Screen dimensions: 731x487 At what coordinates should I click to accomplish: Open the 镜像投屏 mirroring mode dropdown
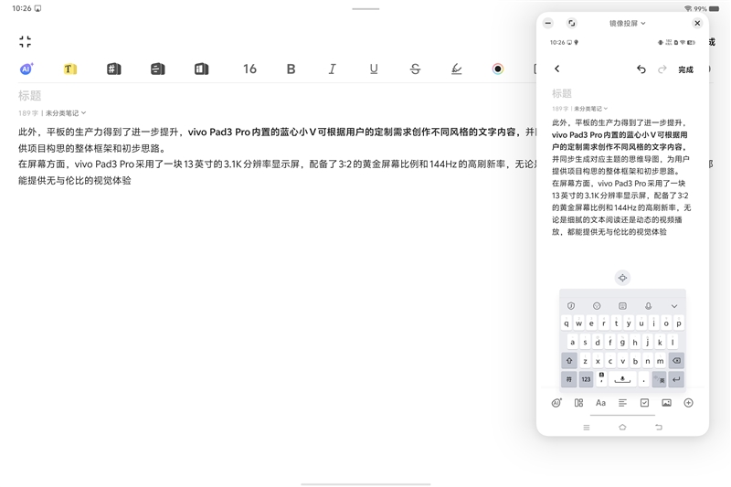pyautogui.click(x=627, y=24)
